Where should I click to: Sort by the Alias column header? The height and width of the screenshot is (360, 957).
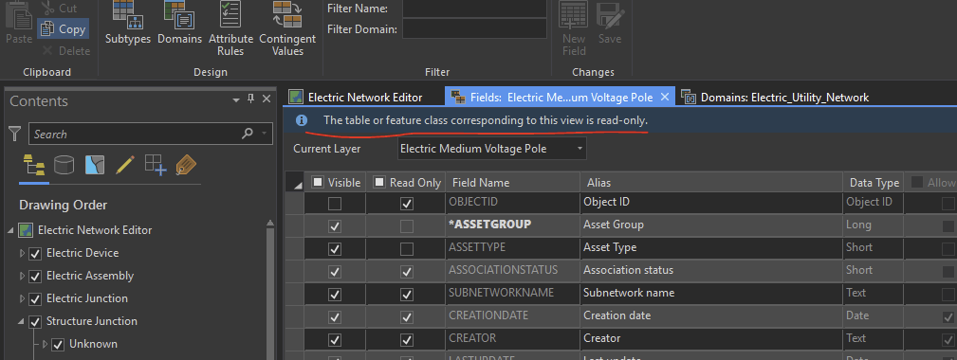pos(711,182)
